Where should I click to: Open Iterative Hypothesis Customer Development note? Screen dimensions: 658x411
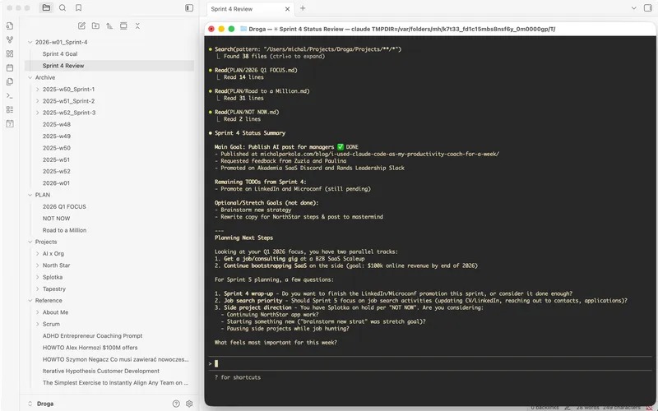tap(100, 372)
